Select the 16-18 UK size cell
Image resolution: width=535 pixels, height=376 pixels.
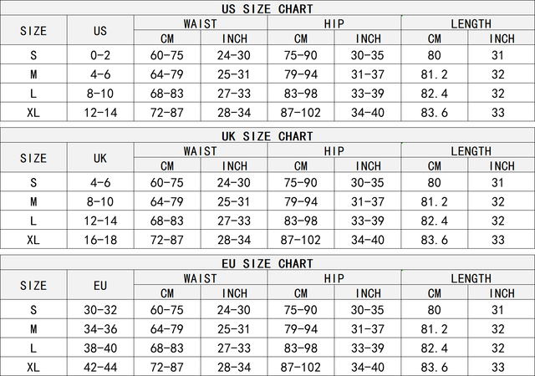pyautogui.click(x=100, y=240)
